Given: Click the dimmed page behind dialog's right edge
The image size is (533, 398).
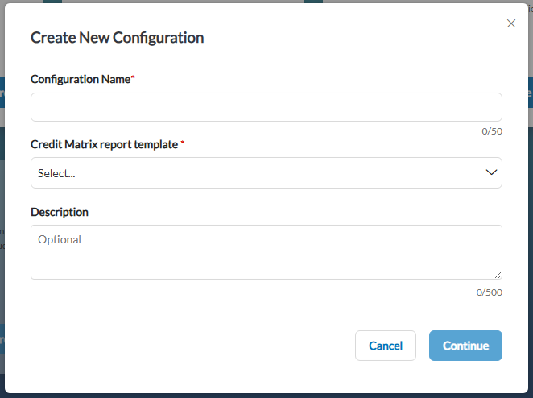Looking at the screenshot, I should (531, 204).
